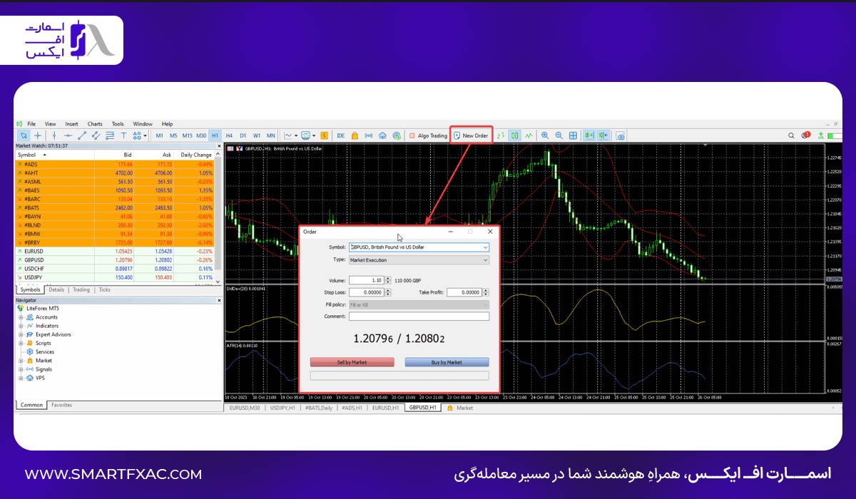This screenshot has width=856, height=499.
Task: Open the notifications icon with red badge
Action: [806, 135]
